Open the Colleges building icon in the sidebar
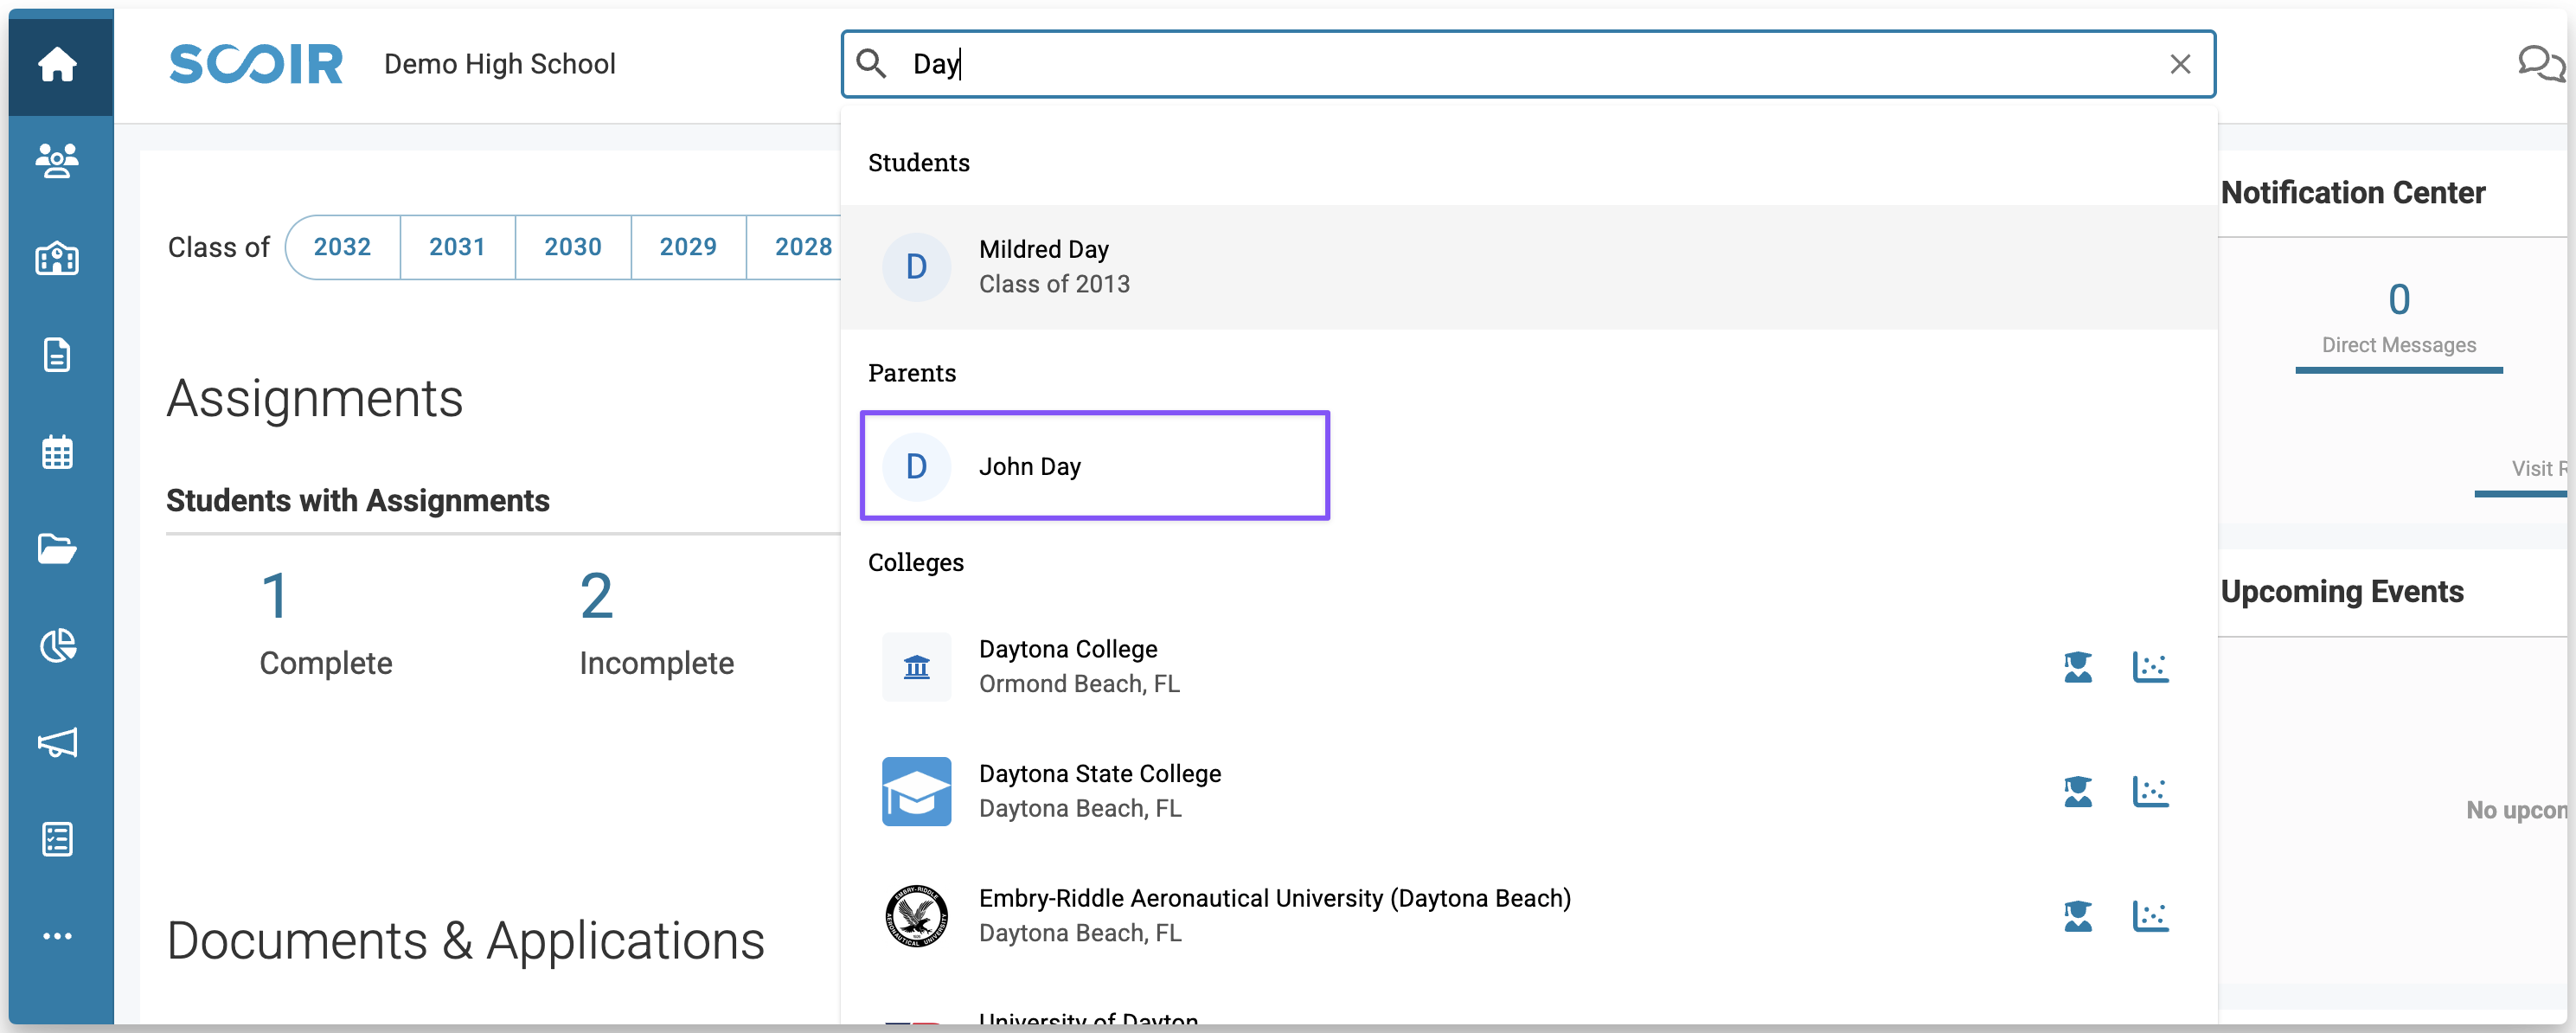The image size is (2576, 1033). coord(57,258)
